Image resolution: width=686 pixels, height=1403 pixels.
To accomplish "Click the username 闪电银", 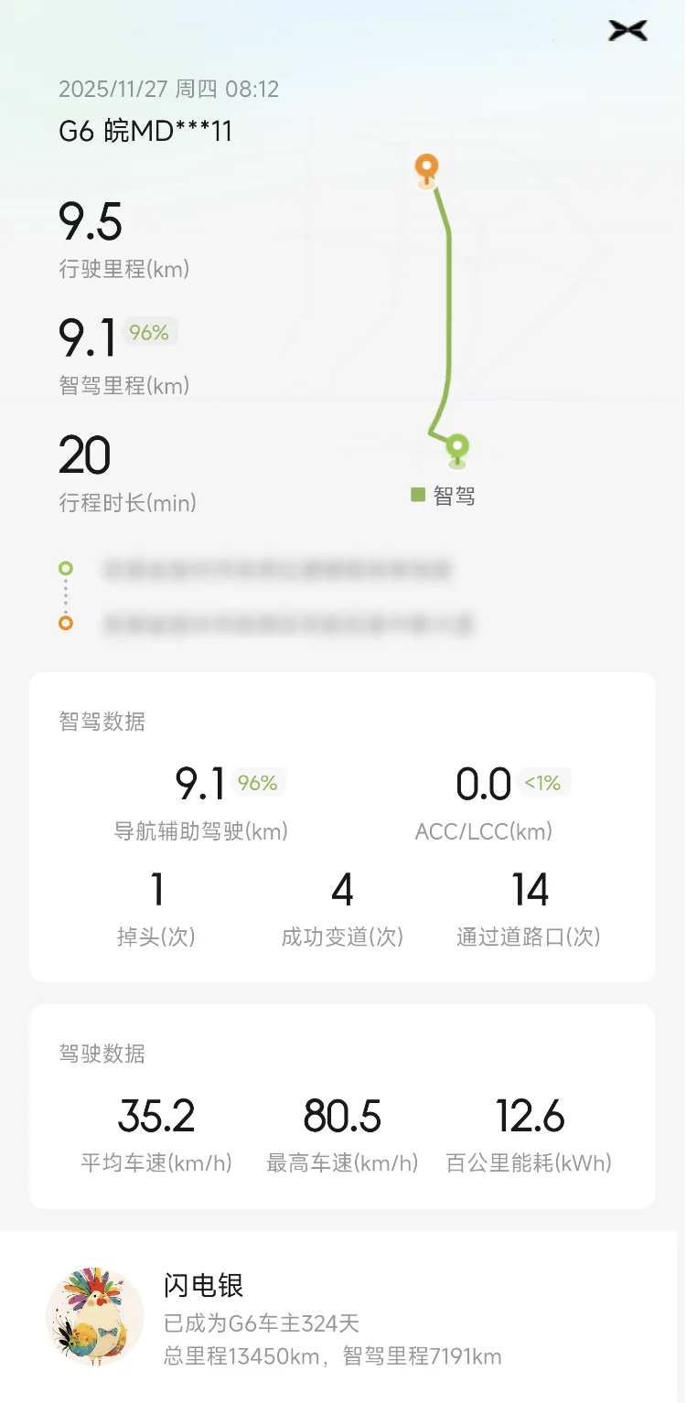I will coord(203,1286).
